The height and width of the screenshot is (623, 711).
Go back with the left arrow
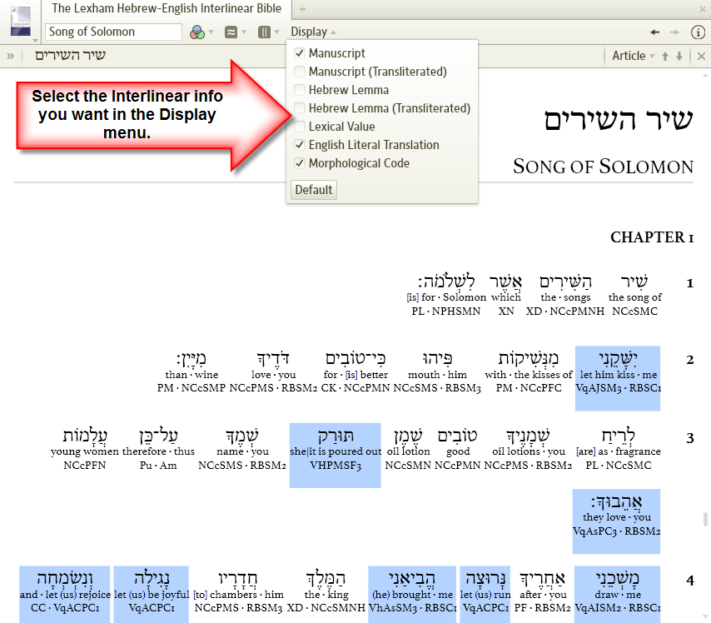654,32
